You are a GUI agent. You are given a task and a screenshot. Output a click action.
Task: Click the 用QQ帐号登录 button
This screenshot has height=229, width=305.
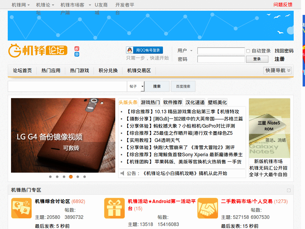(x=144, y=50)
